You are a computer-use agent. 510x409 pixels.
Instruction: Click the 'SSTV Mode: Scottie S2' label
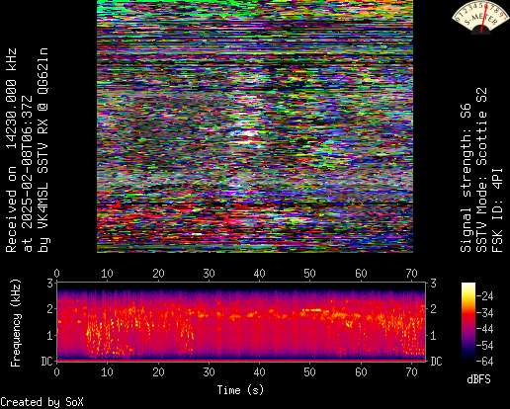481,170
